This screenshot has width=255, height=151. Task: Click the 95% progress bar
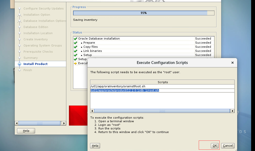[x=144, y=13]
